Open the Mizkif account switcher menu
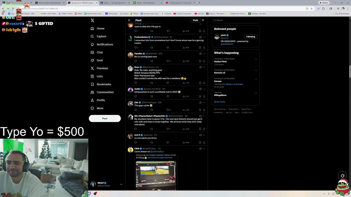Screen dimensions: 351x197 click(105, 184)
